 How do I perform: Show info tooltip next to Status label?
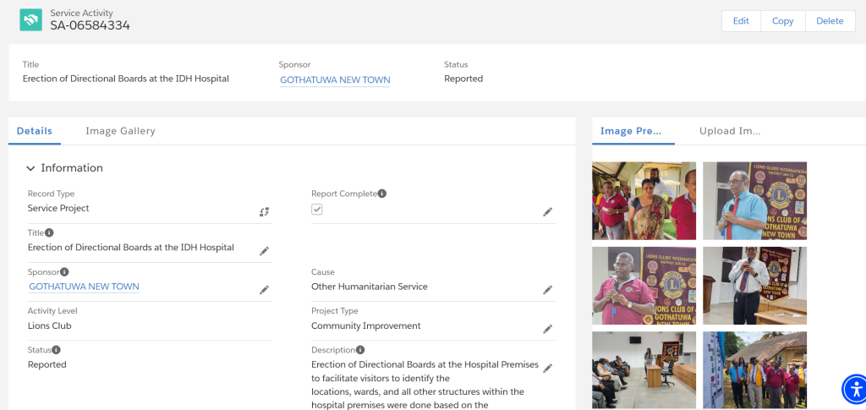coord(57,350)
